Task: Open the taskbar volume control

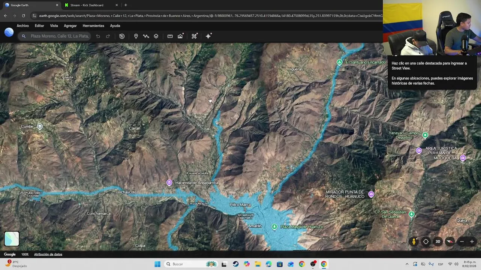Action: click(456, 264)
